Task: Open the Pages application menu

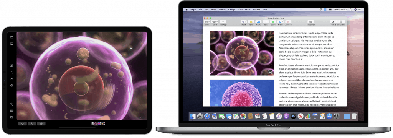Action: pos(193,10)
